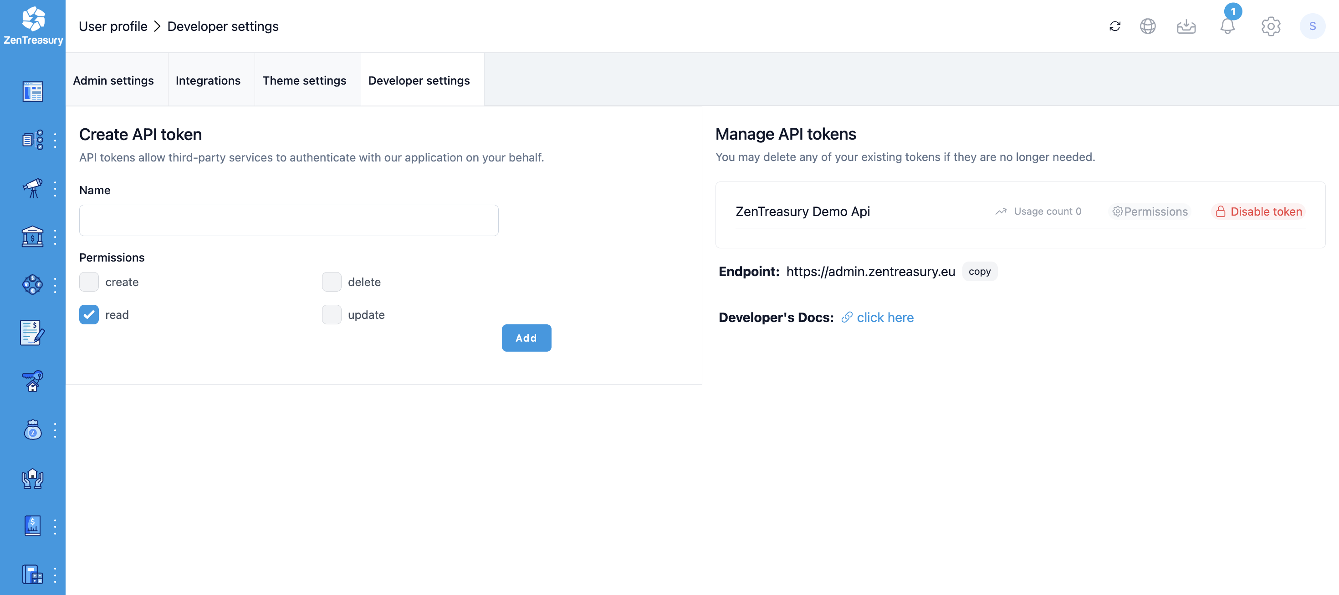
Task: Switch to the Integrations tab
Action: [208, 81]
